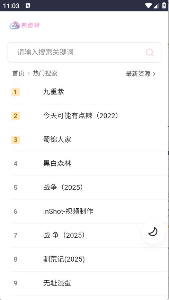Tap the battery icon in status bar
Viewport: 169px width, 300px height.
tap(164, 6)
